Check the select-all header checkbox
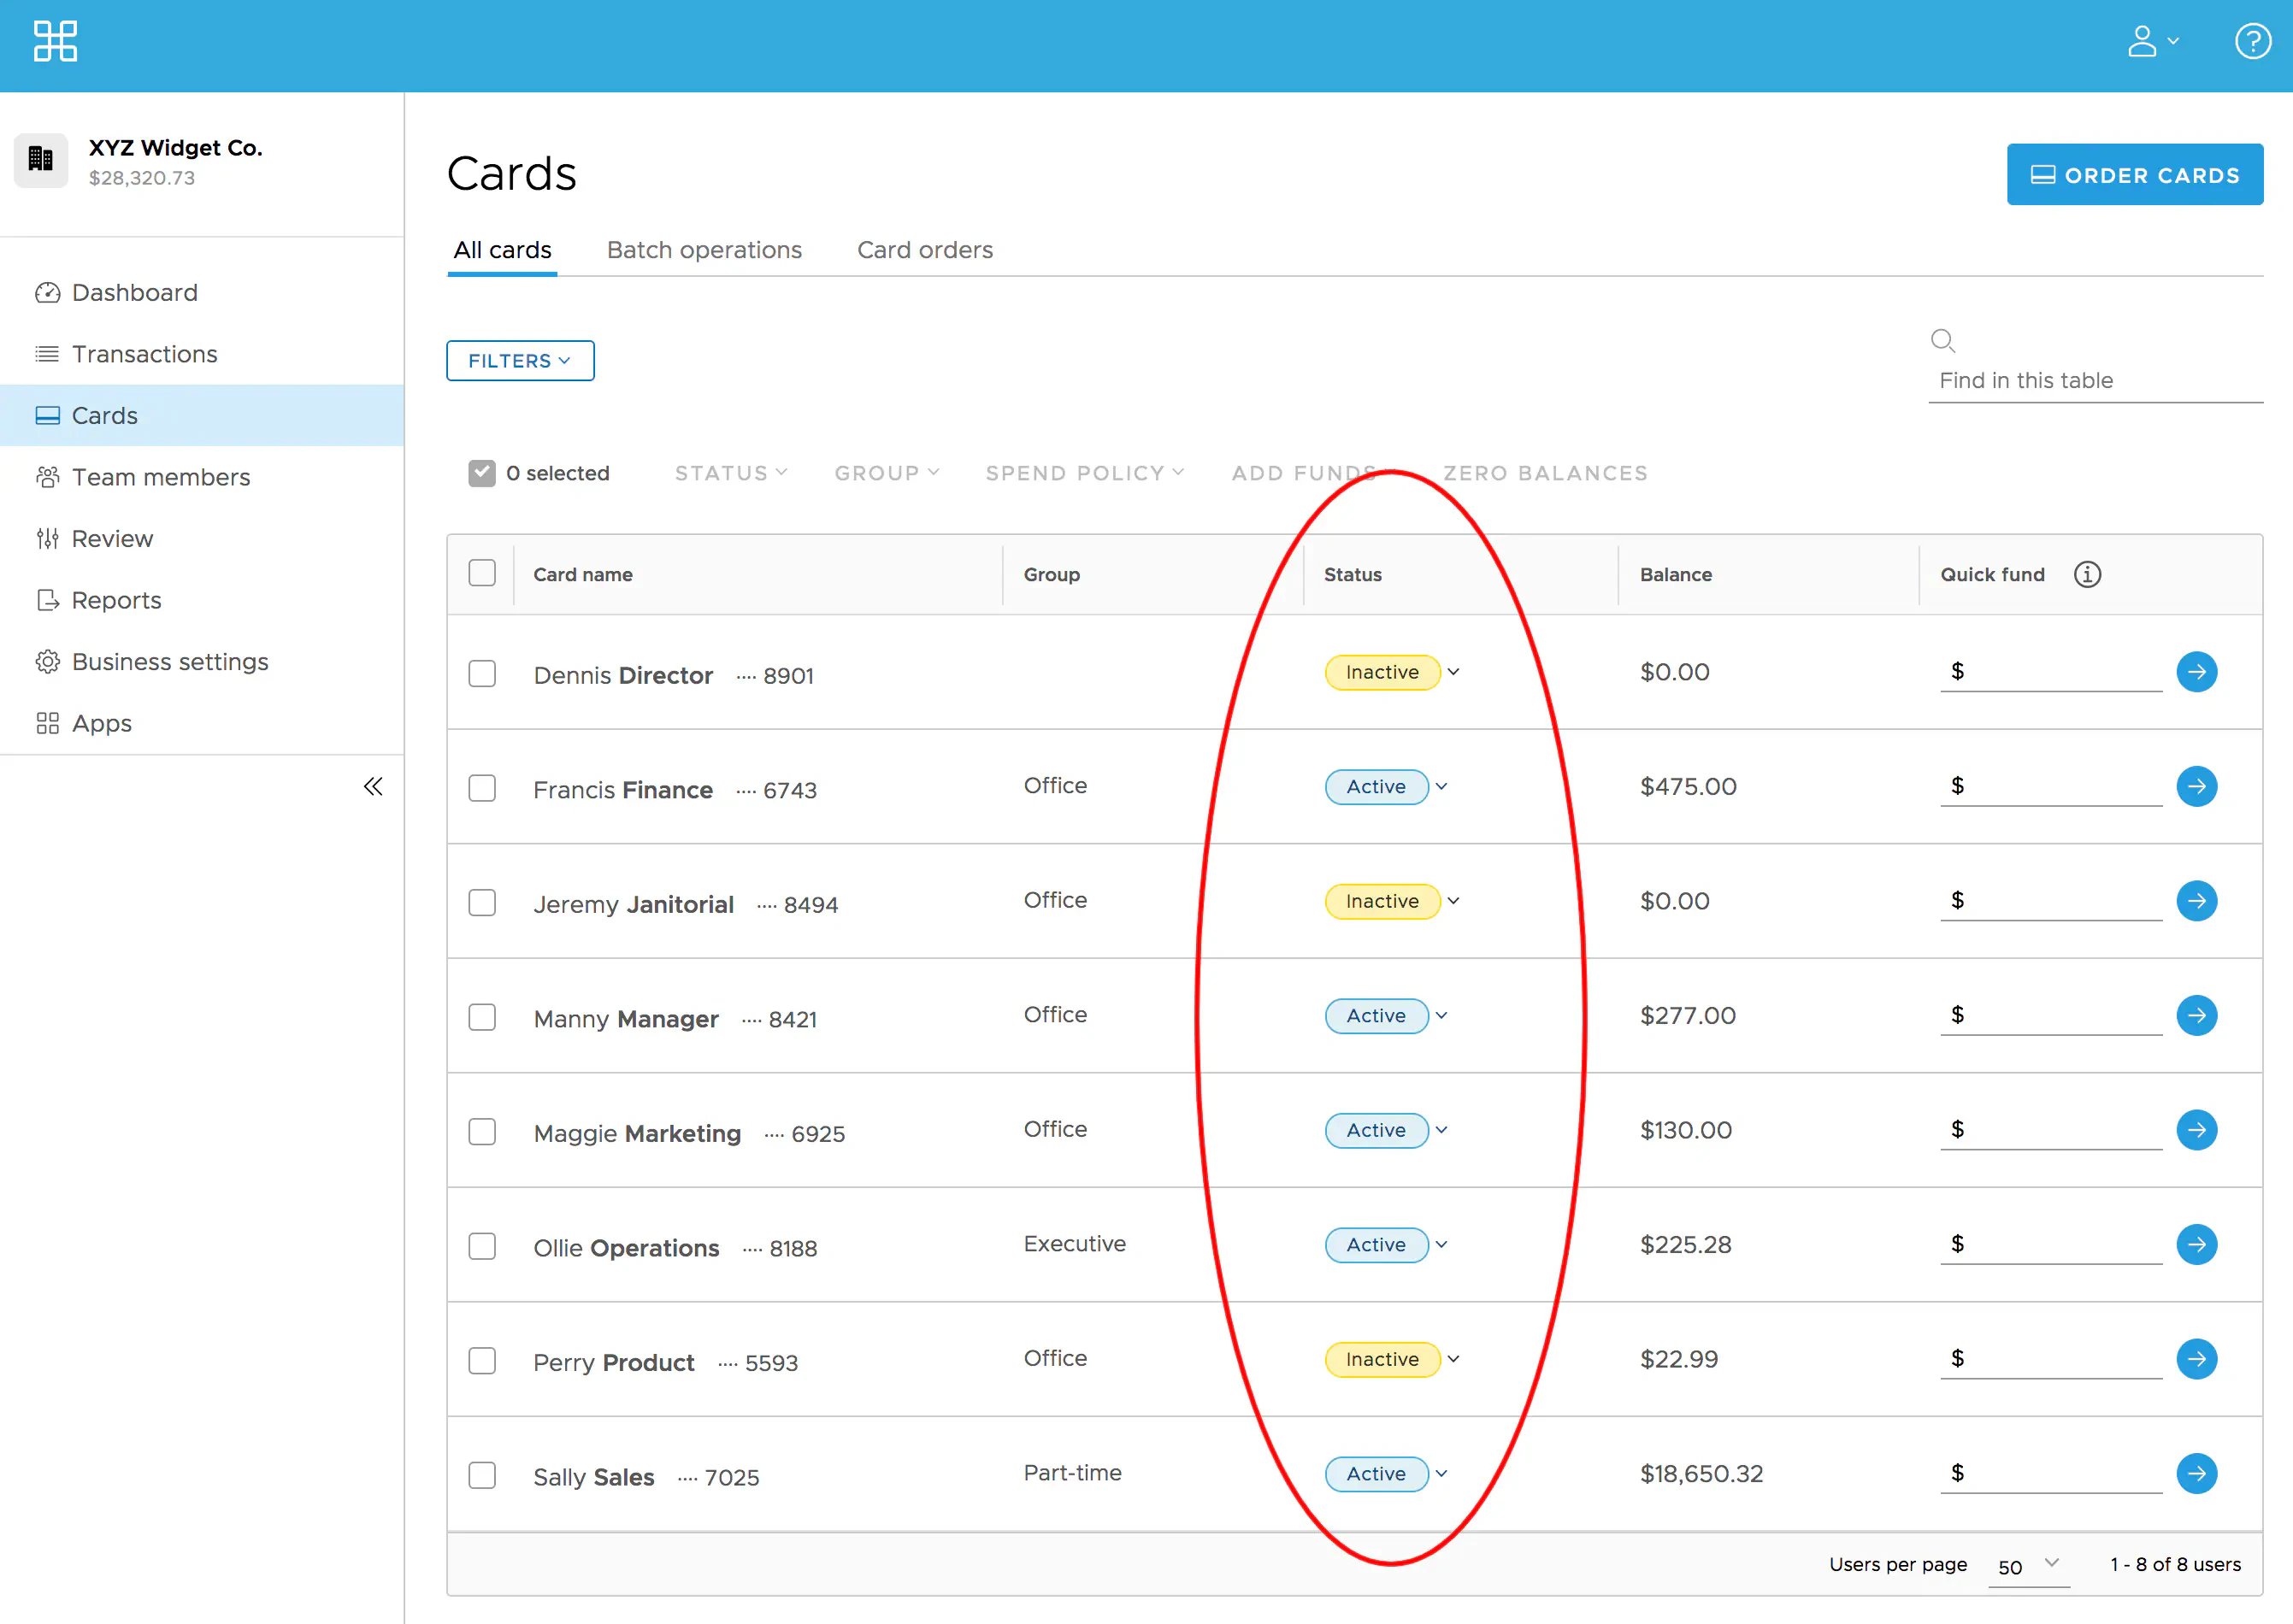Viewport: 2293px width, 1624px height. coord(482,573)
